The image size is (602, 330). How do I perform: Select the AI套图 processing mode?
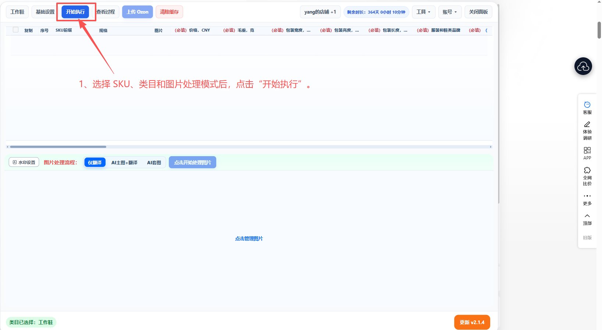(154, 162)
